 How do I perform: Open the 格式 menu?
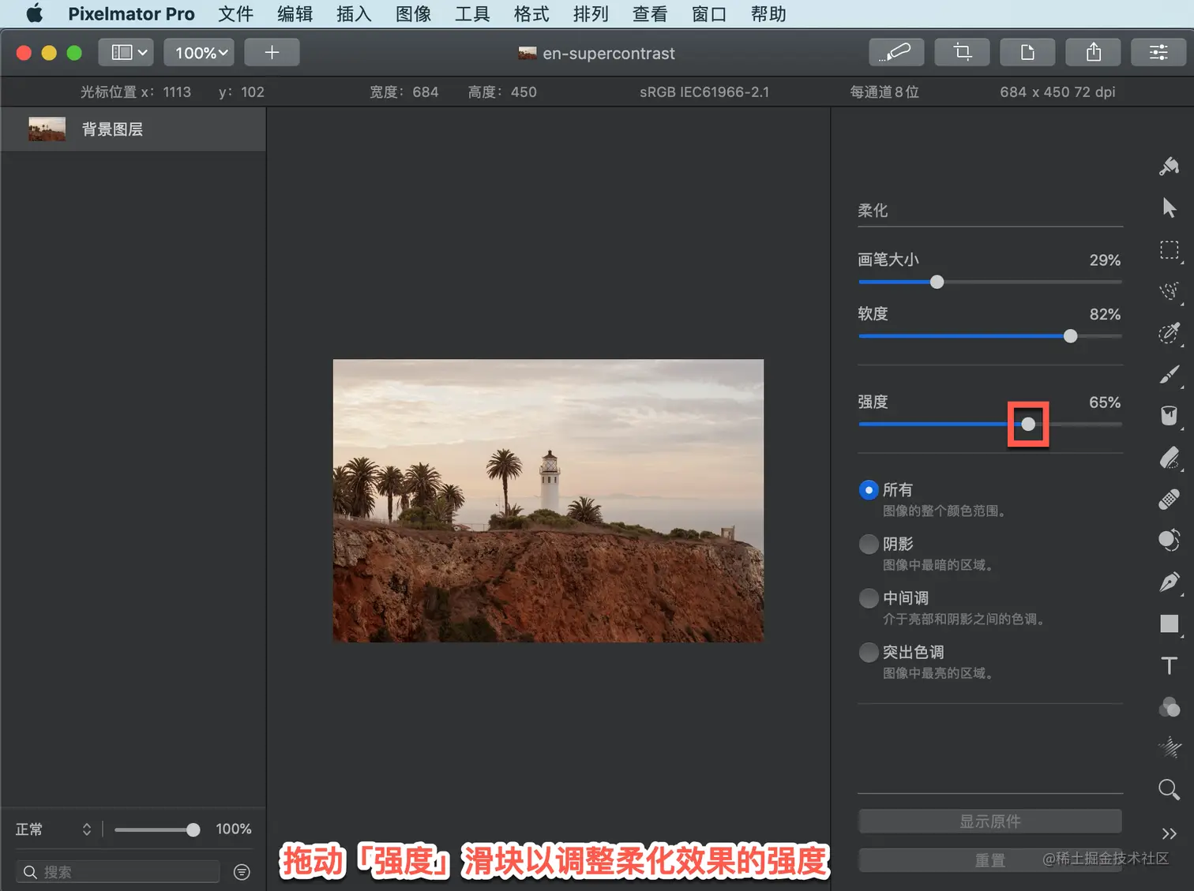tap(531, 14)
